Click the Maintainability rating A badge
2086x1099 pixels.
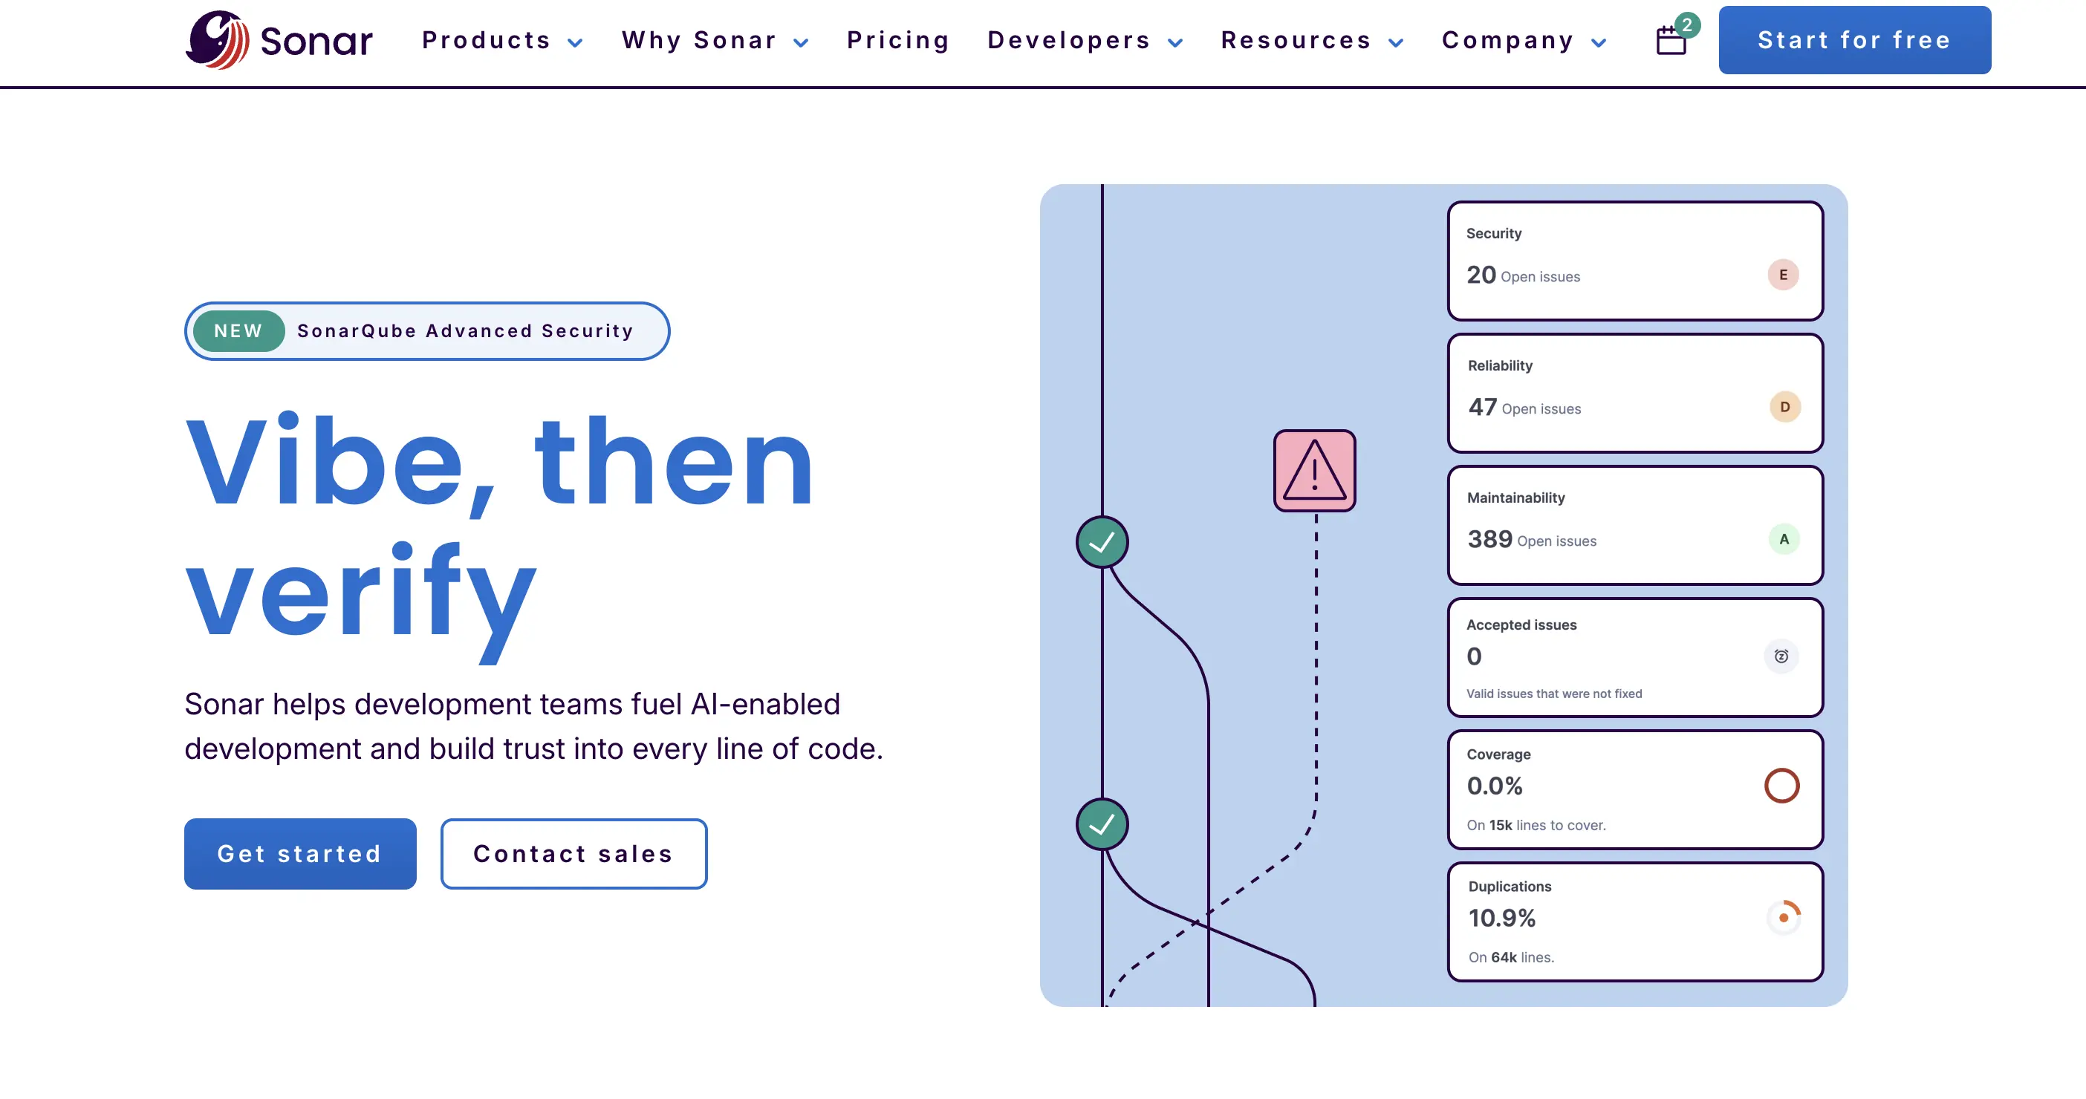pos(1783,539)
